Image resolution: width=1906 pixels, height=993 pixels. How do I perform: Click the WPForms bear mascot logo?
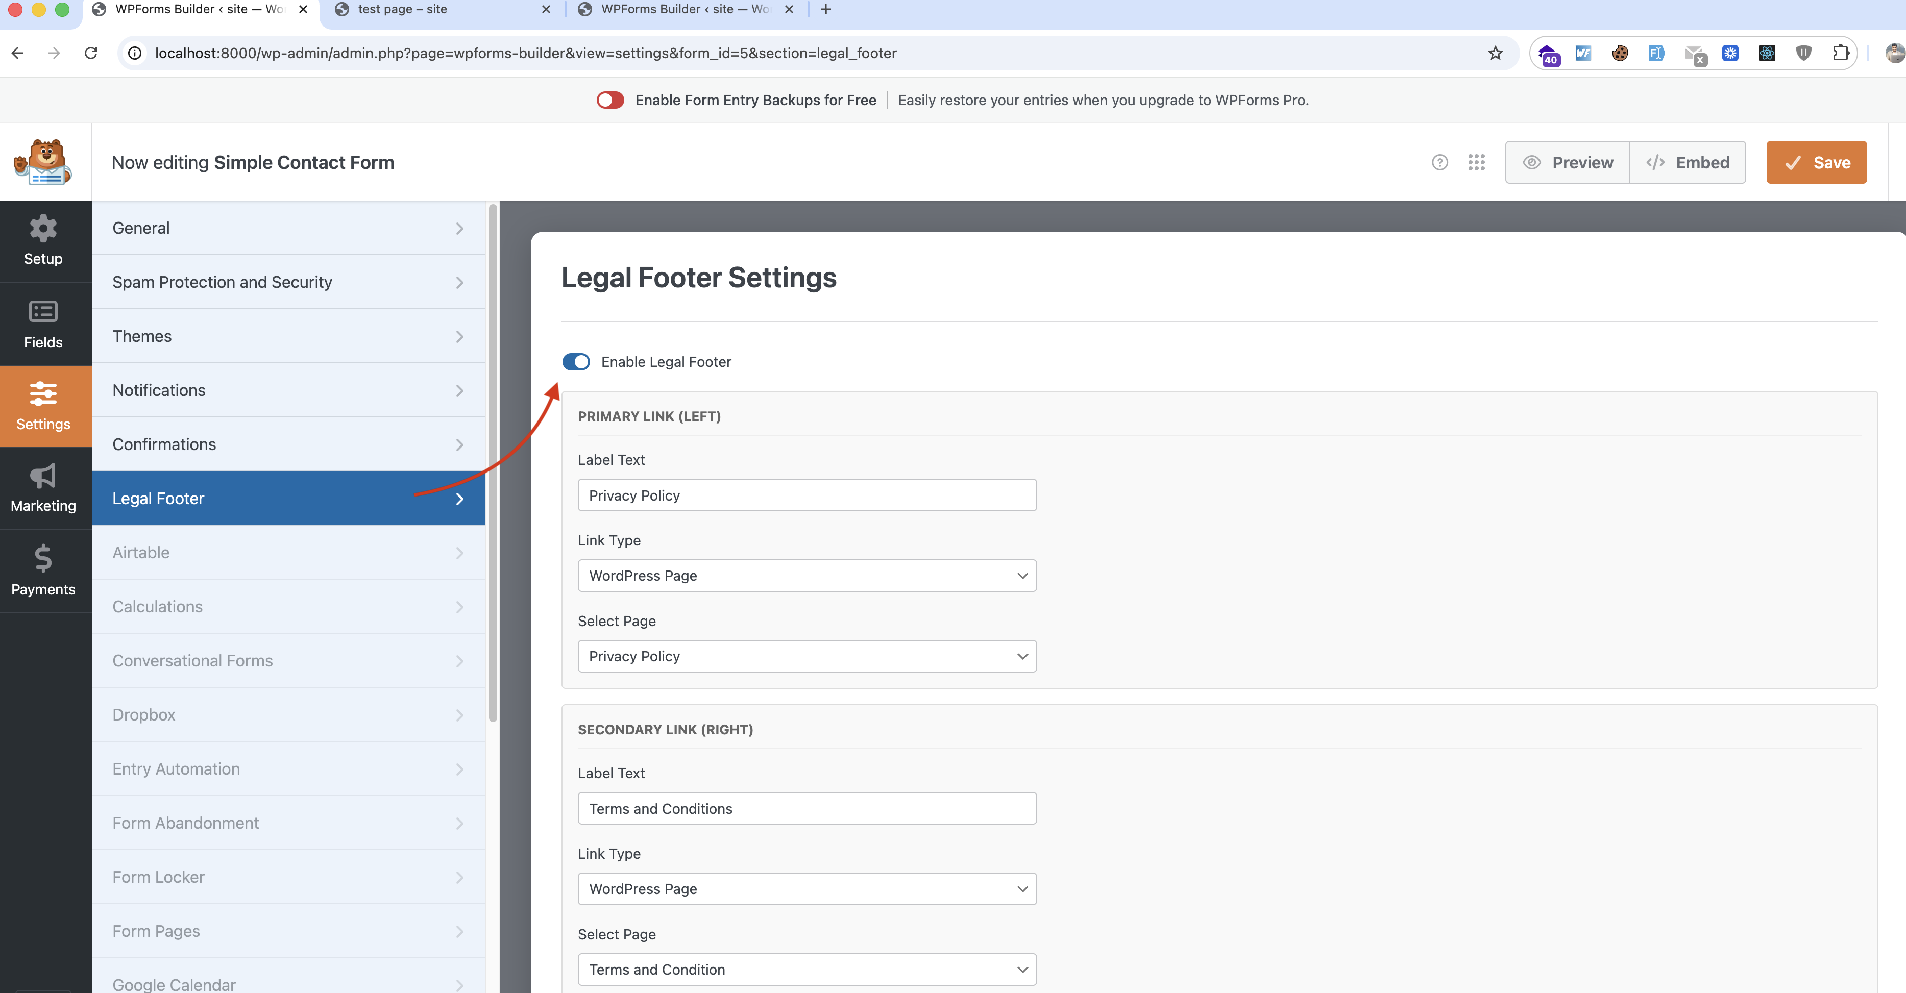43,162
